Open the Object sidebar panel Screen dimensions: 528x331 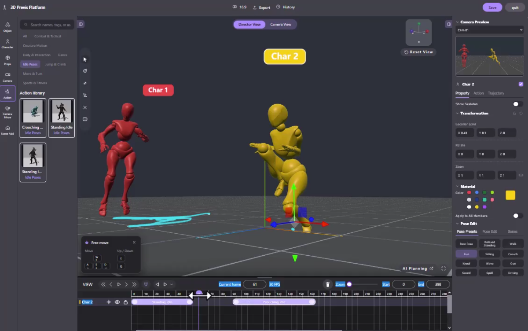point(7,27)
